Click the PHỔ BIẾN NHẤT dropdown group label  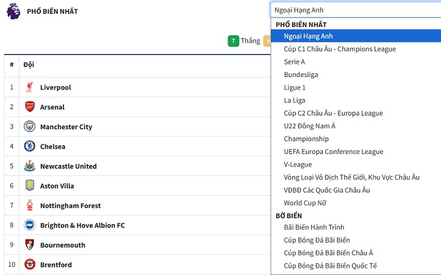(x=301, y=24)
